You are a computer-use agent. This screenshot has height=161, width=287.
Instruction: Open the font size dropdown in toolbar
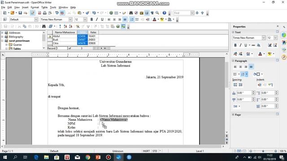click(x=85, y=19)
